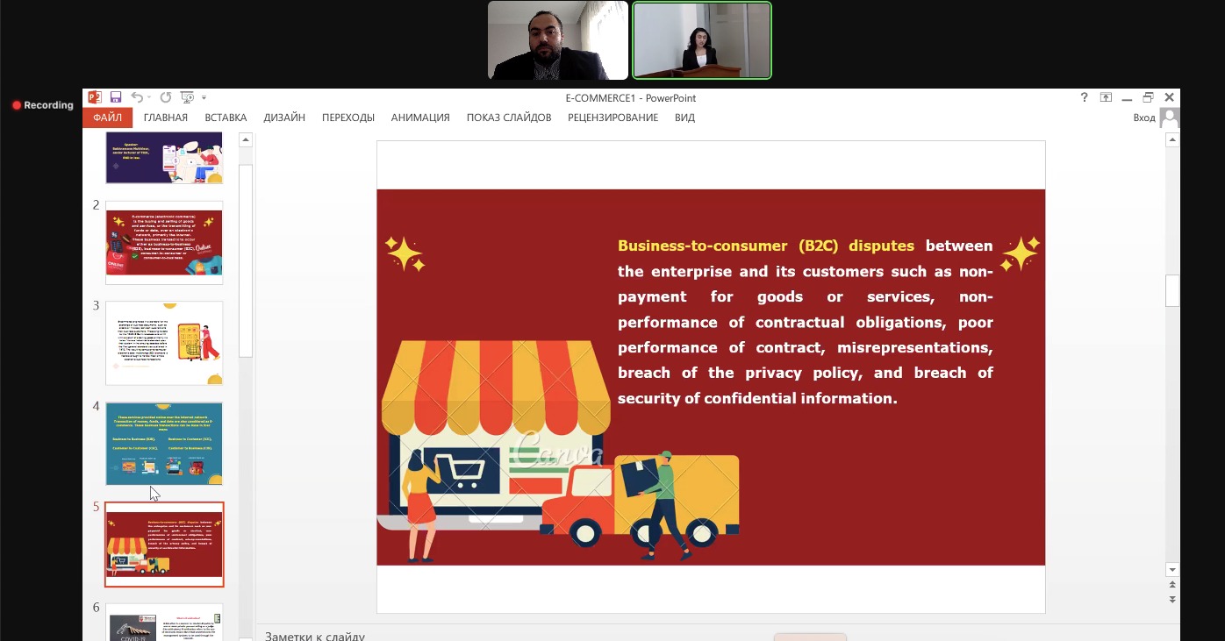Open the ФАЙЛ tab

107,118
